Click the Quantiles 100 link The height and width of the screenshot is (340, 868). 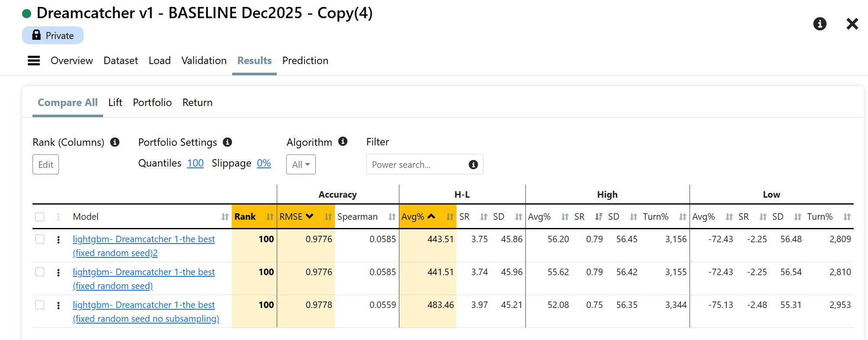click(195, 163)
